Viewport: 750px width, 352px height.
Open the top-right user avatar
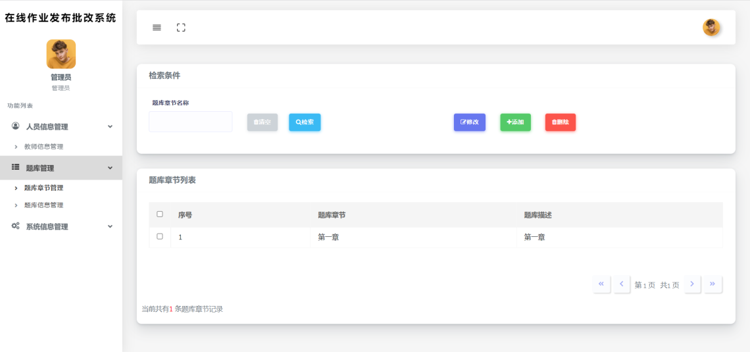pyautogui.click(x=711, y=27)
